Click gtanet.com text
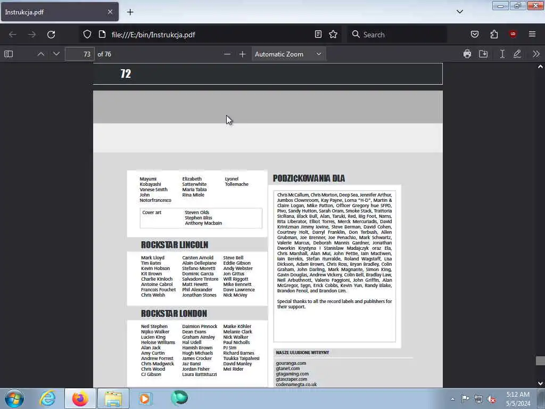This screenshot has height=409, width=545. 288,369
